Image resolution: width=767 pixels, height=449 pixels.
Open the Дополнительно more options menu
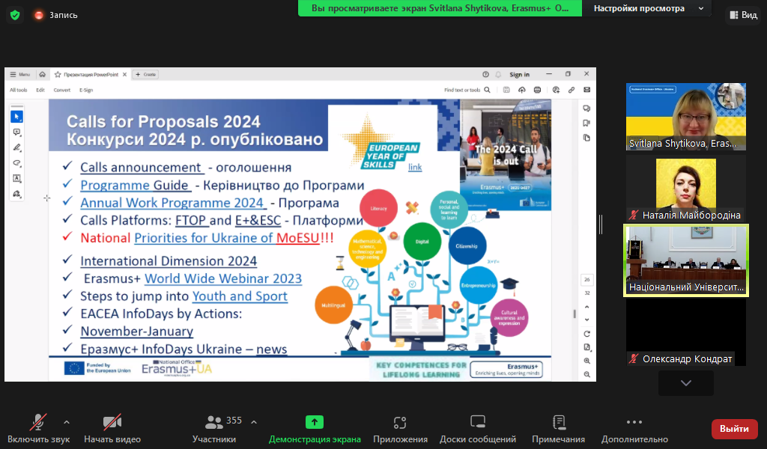coord(634,429)
